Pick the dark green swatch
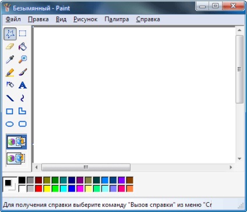Viewport: 247px width, 212px height. (55, 180)
